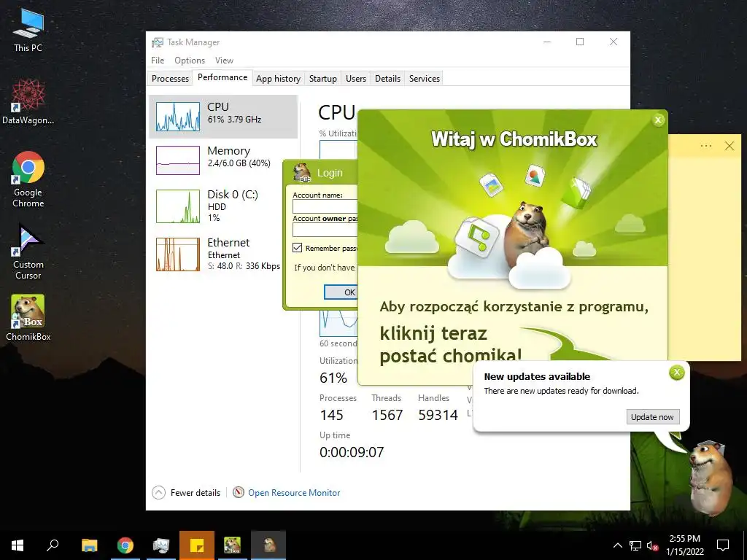This screenshot has height=560, width=747.
Task: Close the Witaj w ChomikBox welcome window
Action: 659,120
